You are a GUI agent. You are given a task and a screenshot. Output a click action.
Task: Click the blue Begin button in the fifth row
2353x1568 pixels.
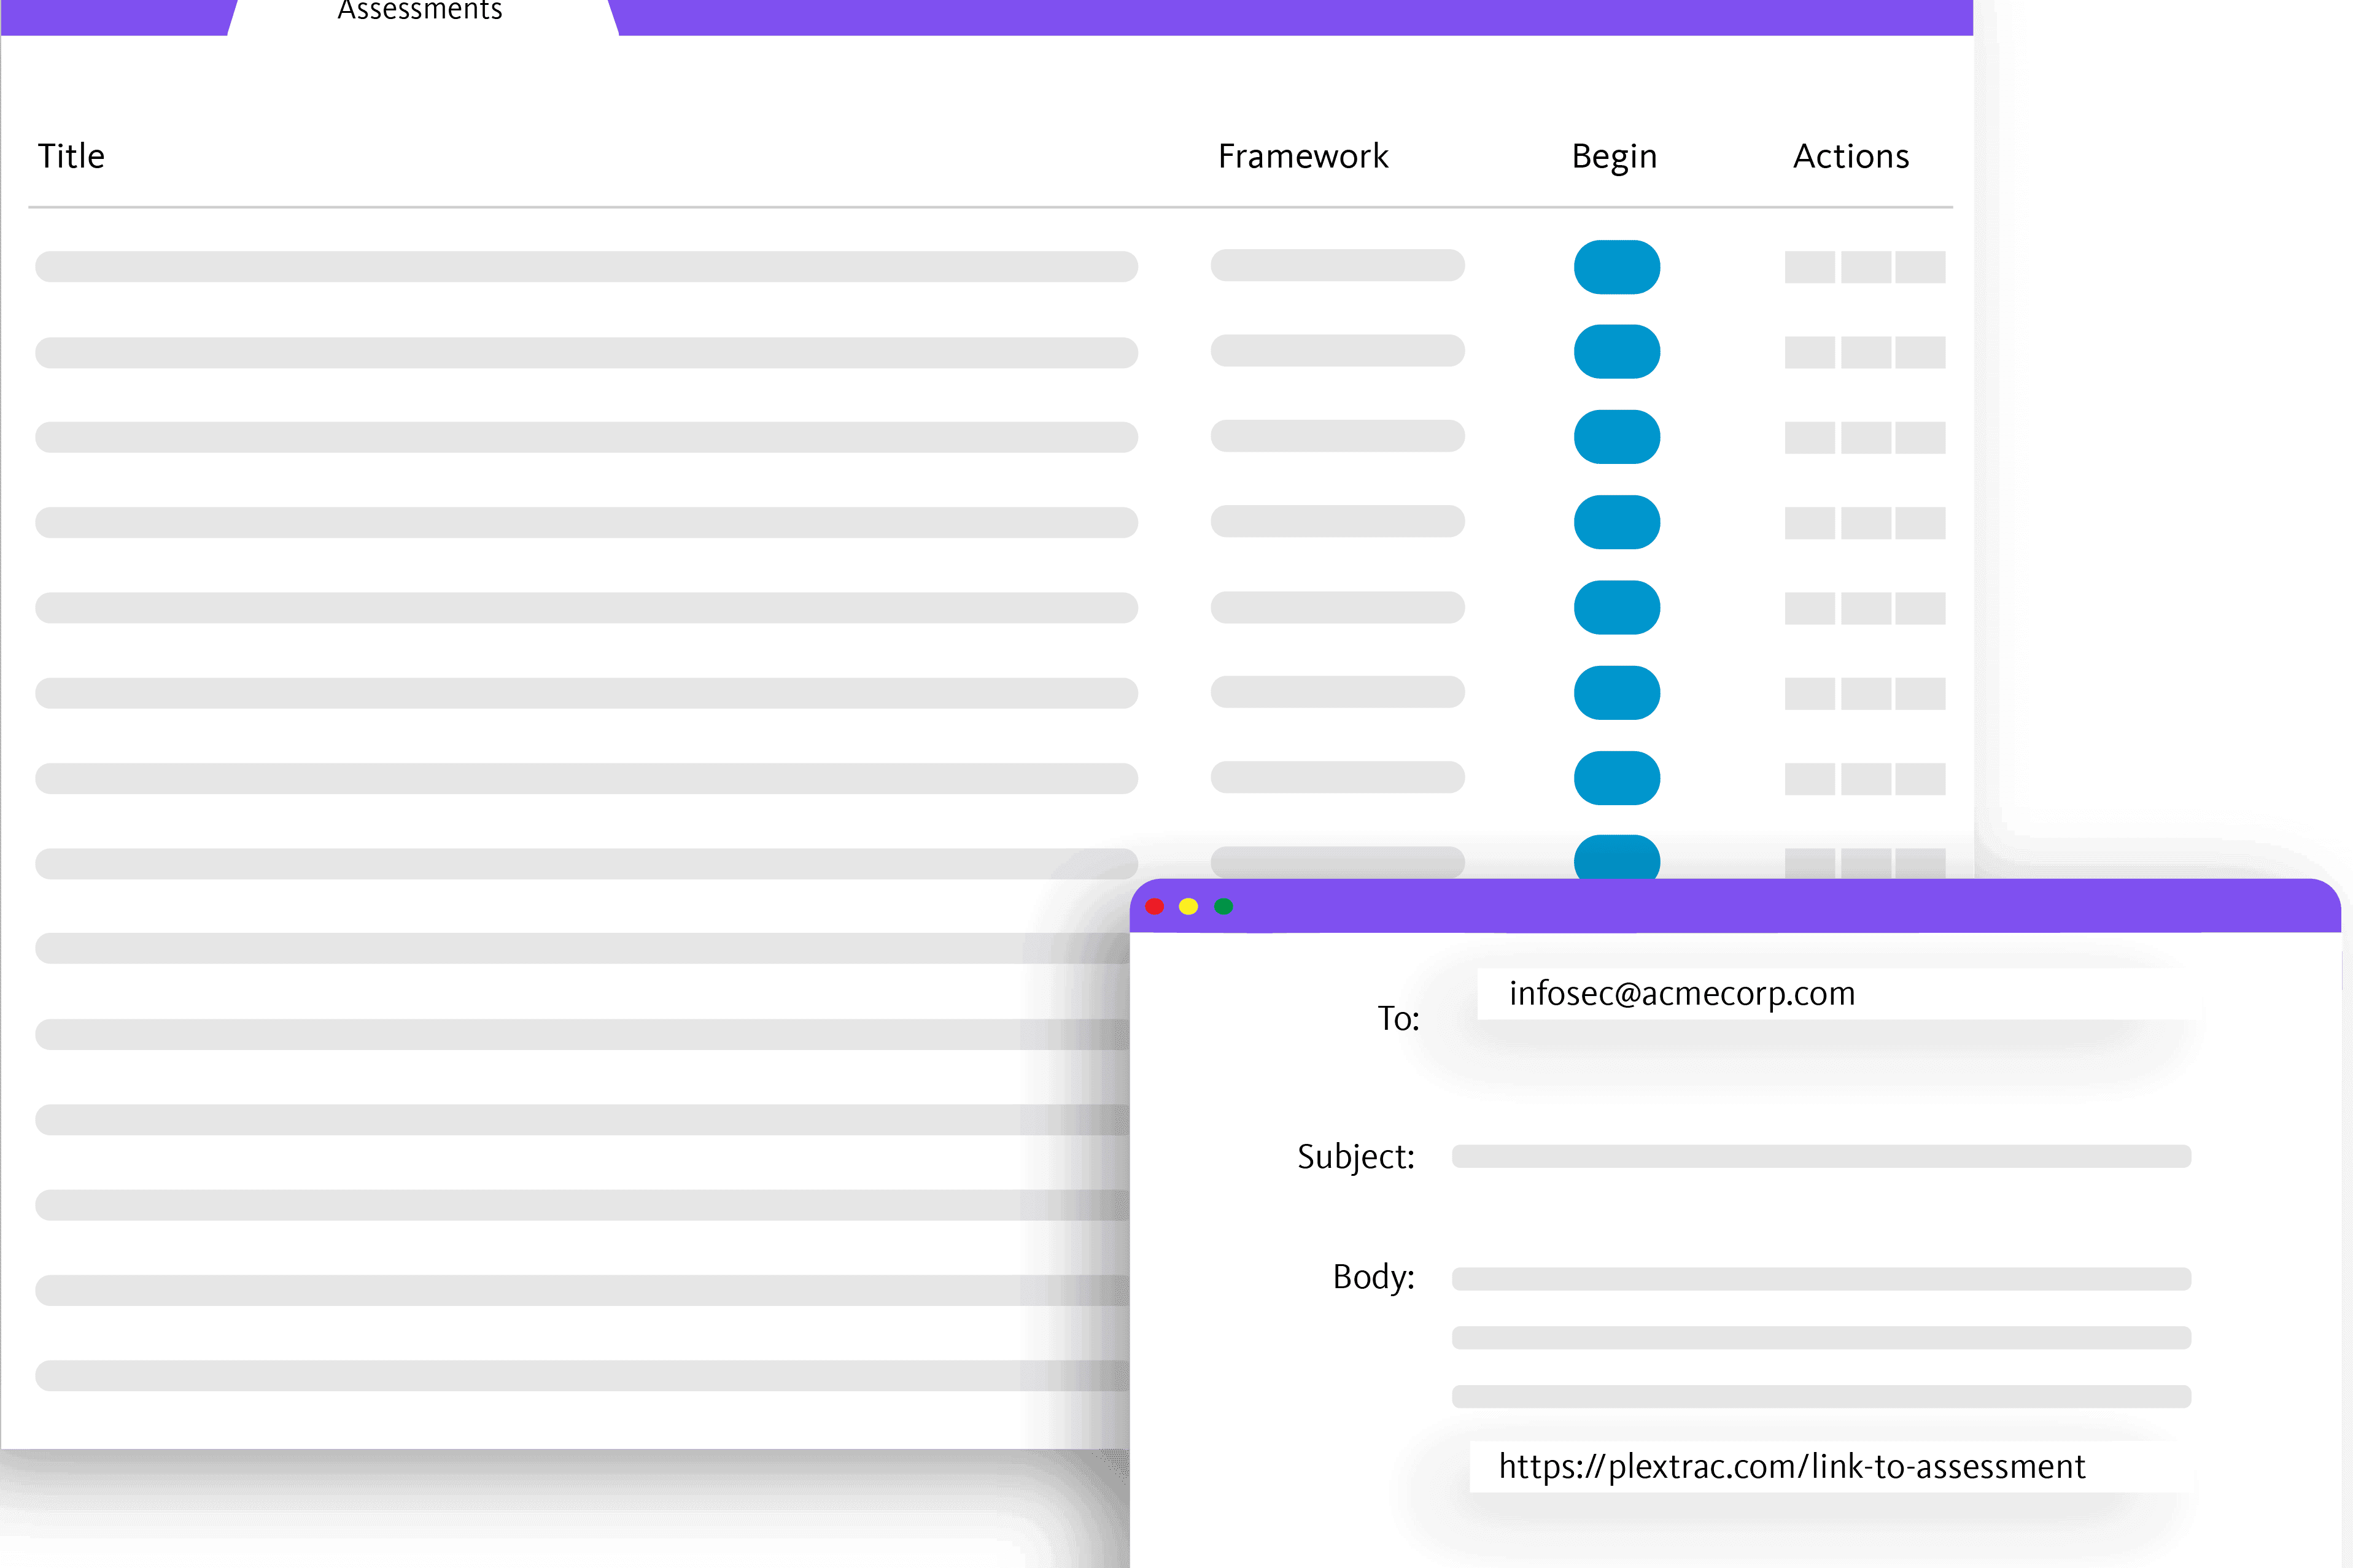[x=1617, y=607]
